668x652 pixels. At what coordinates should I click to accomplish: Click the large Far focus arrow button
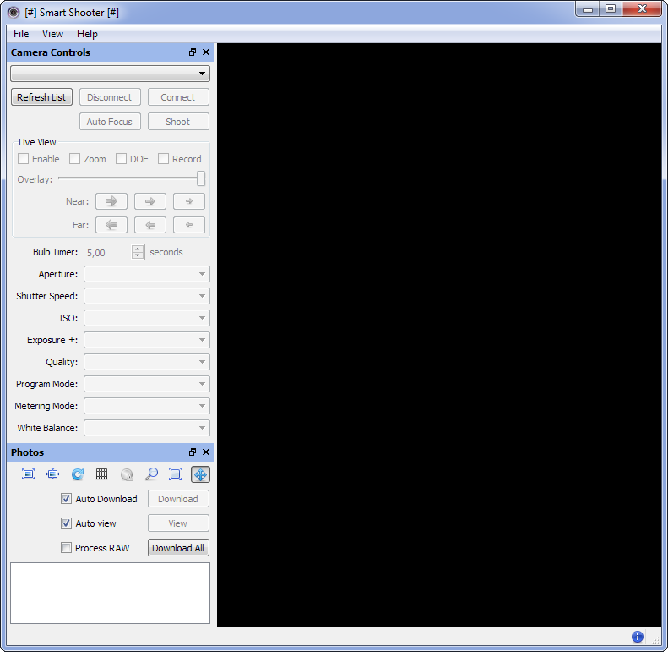(111, 225)
